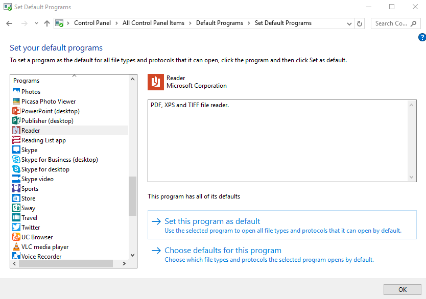Click the right arrow of horizontal scrollbar
Screen dimensions: 426x299
coord(124,263)
